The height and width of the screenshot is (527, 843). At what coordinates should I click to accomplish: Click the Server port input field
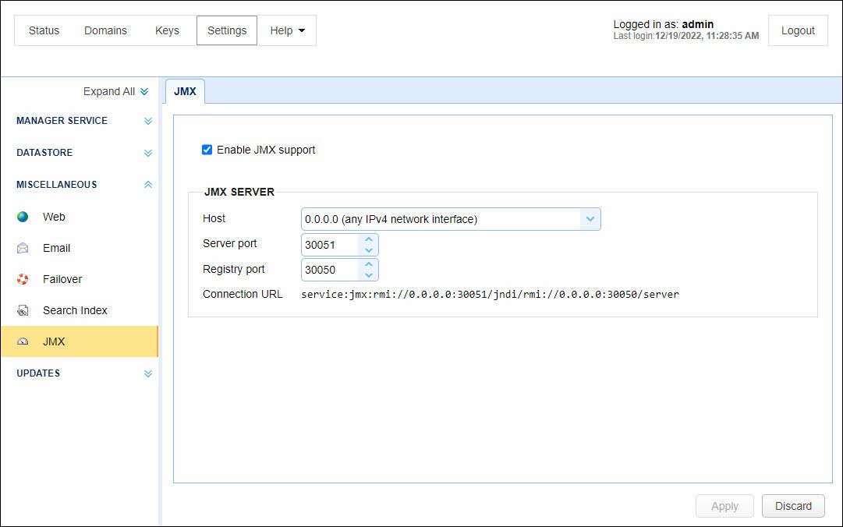click(x=330, y=245)
